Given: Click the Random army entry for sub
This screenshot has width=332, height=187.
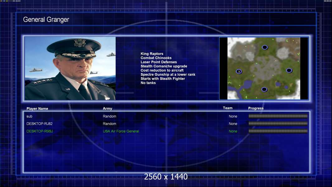Looking at the screenshot, I should click(109, 116).
